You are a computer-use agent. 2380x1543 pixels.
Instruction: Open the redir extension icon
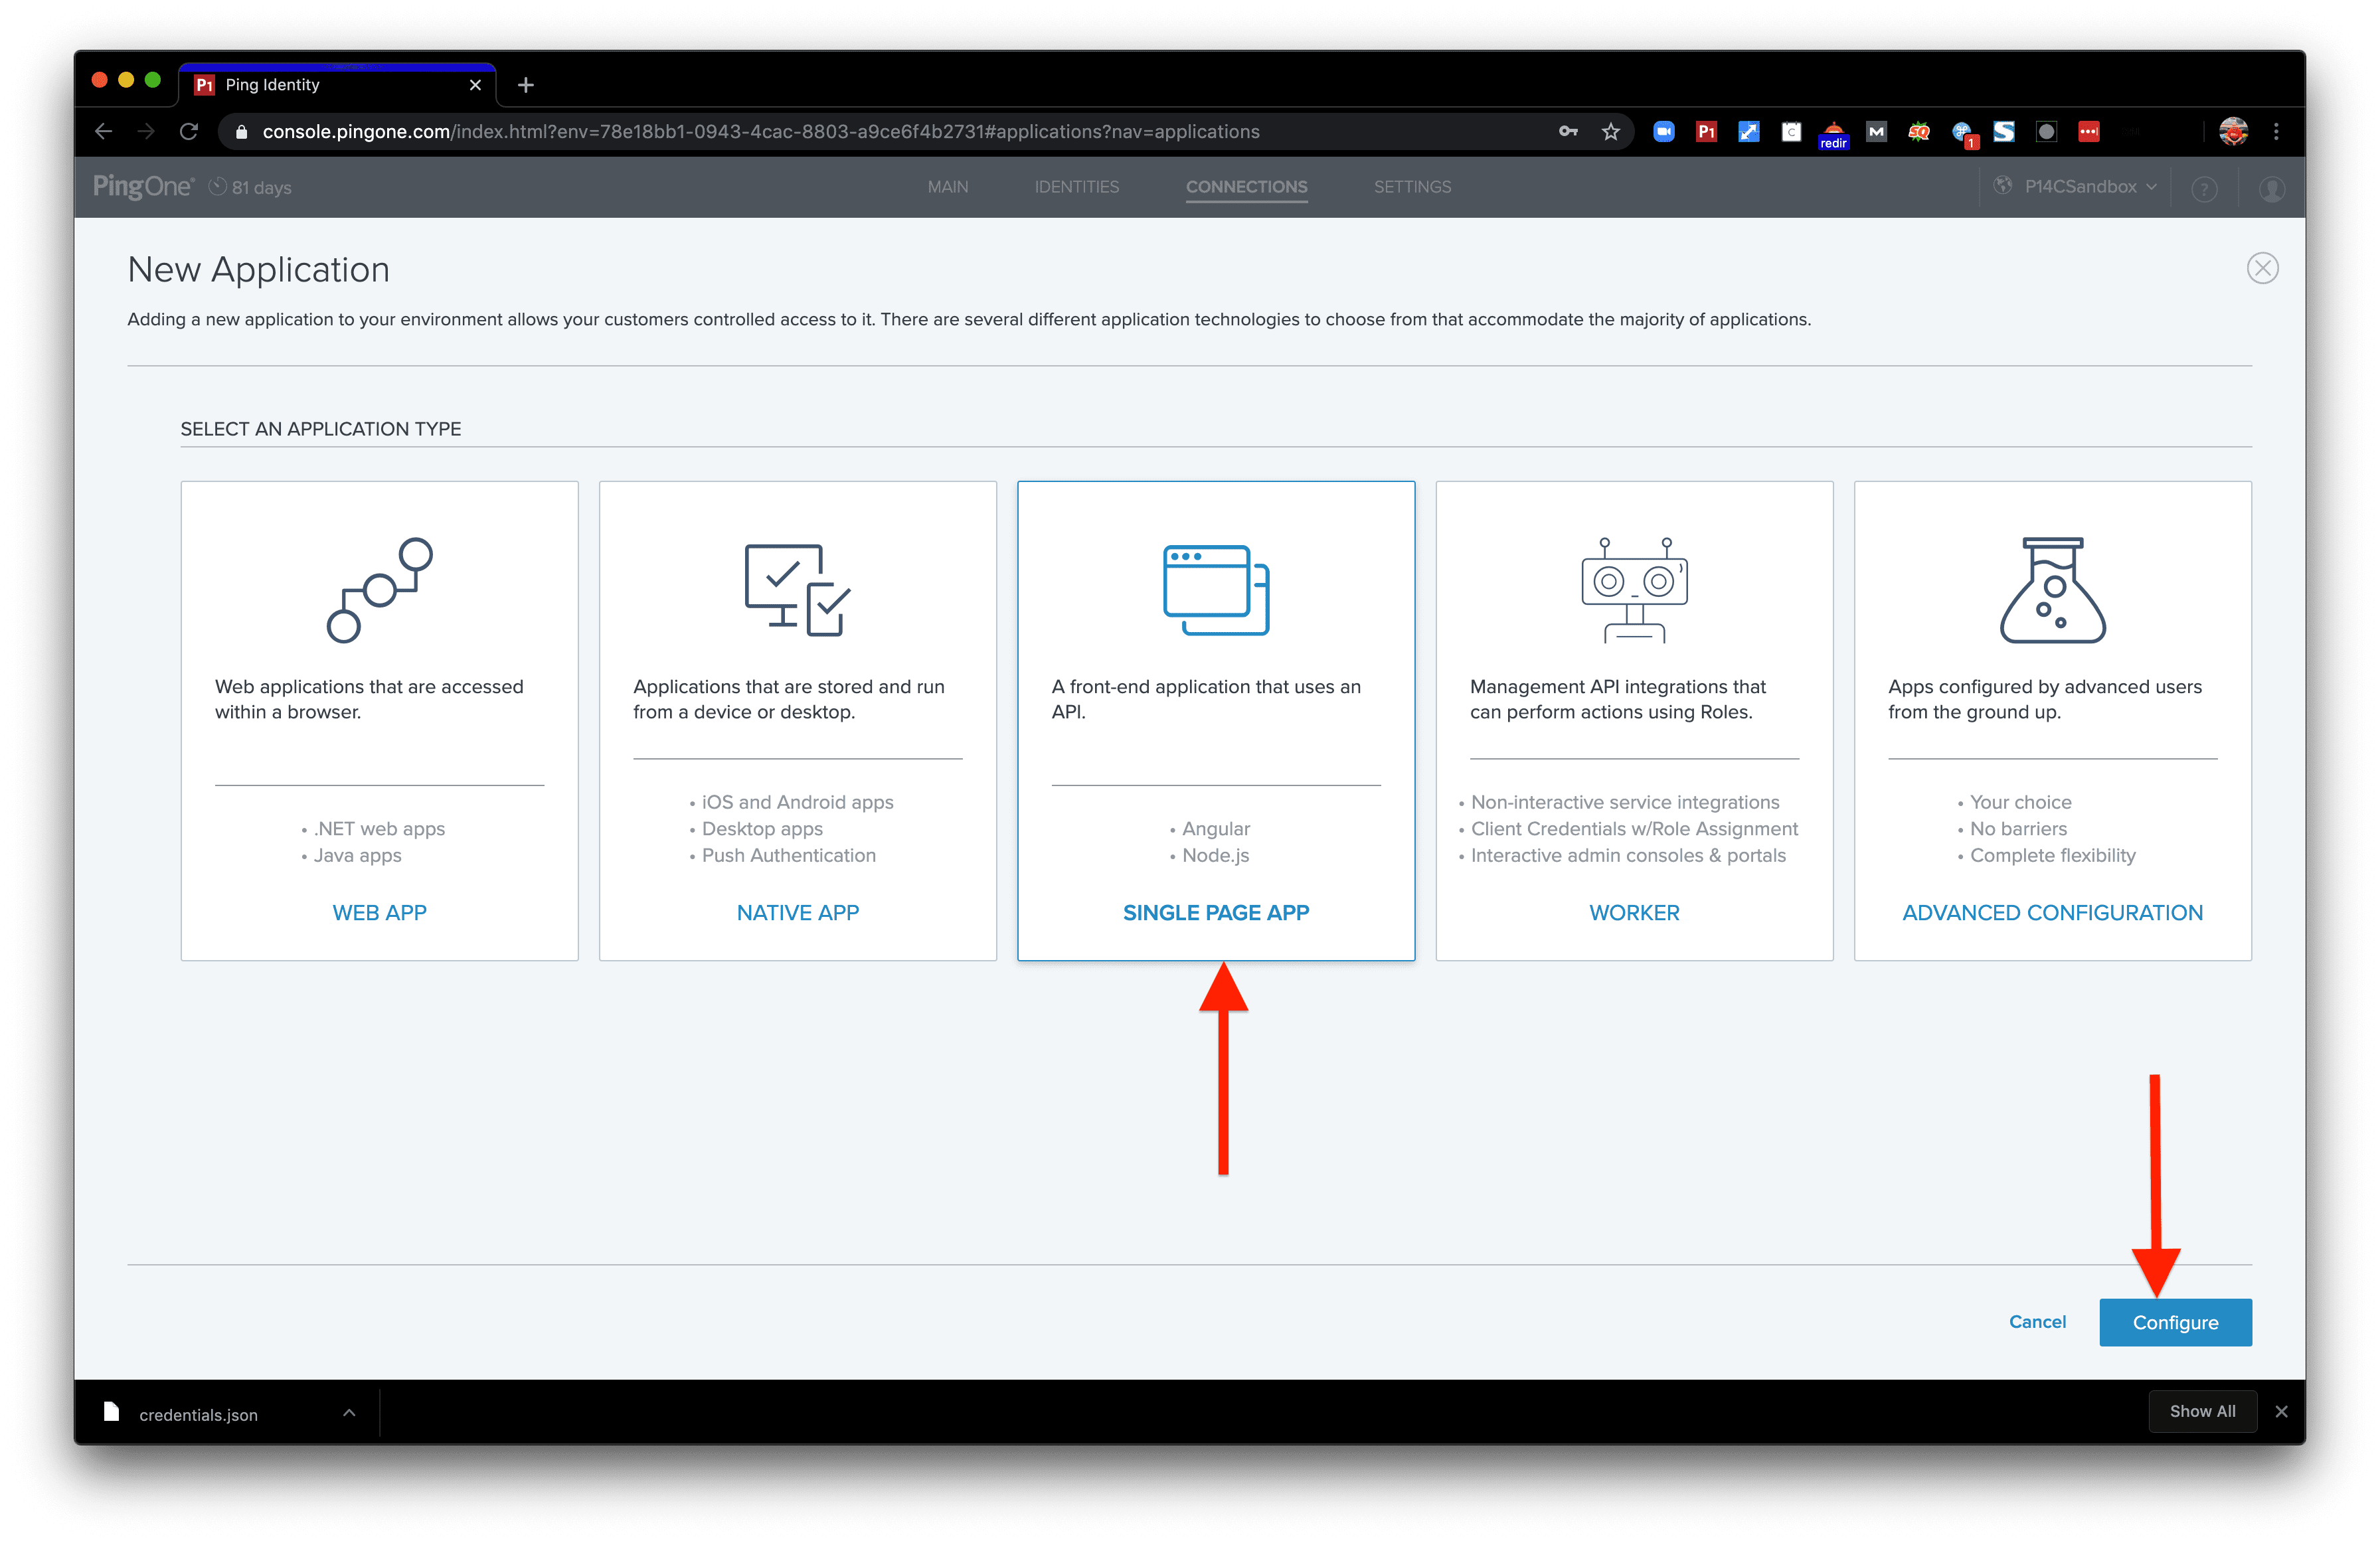(1833, 134)
